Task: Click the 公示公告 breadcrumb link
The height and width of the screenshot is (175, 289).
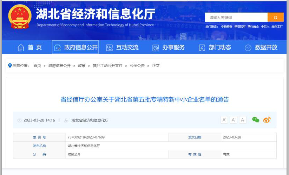Action: coord(137,65)
